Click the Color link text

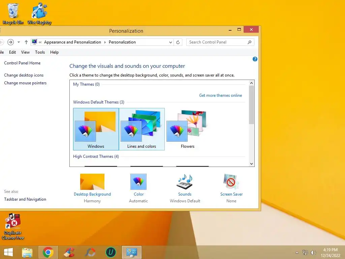click(x=138, y=194)
